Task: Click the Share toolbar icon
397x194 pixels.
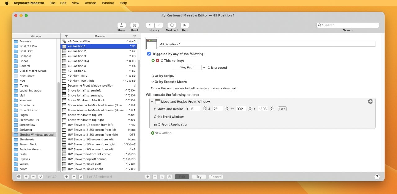Action: point(121,25)
